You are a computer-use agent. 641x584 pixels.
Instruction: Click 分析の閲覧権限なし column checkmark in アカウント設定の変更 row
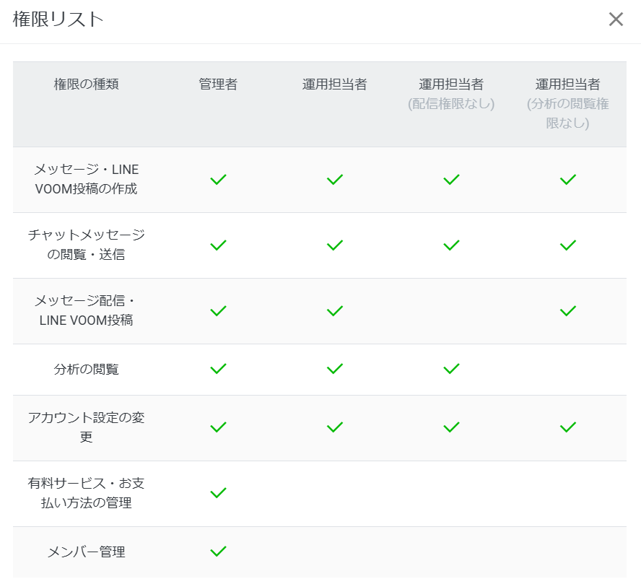click(x=568, y=427)
